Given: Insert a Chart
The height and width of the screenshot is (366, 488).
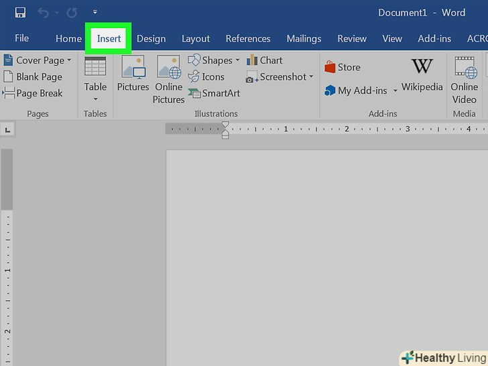Looking at the screenshot, I should pyautogui.click(x=264, y=60).
